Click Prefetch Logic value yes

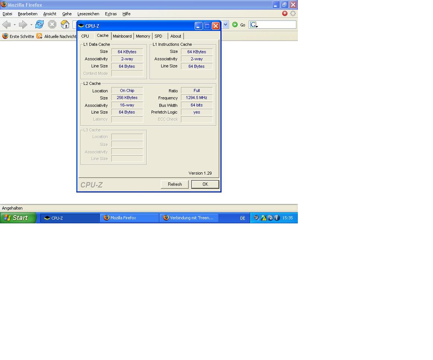(197, 112)
